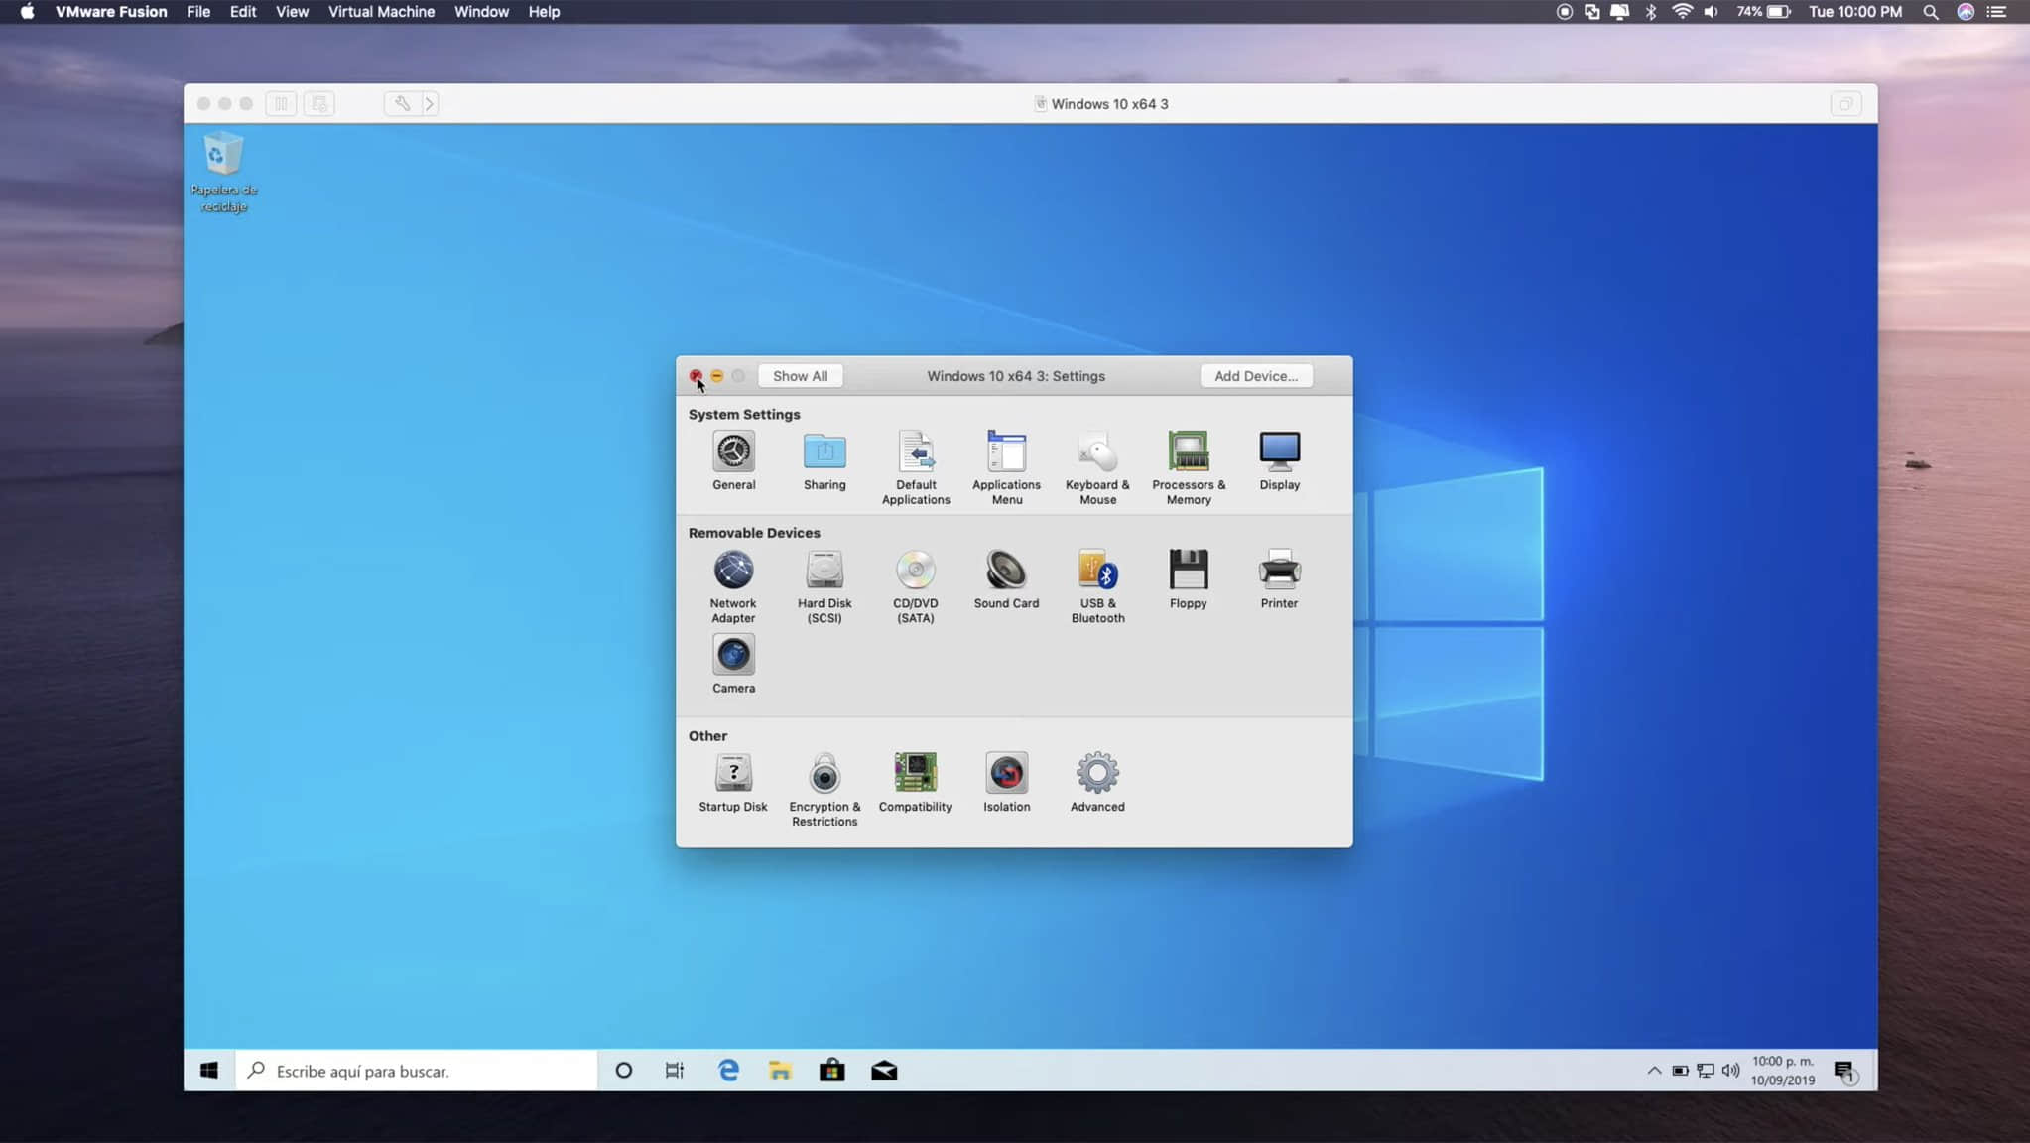Open the Sound Card settings
This screenshot has width=2030, height=1143.
pyautogui.click(x=1006, y=571)
